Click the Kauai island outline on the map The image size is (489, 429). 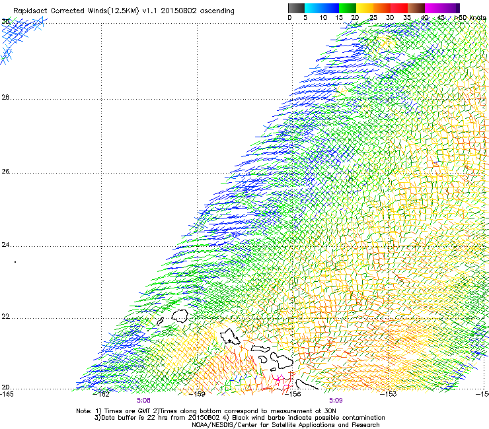(x=180, y=316)
